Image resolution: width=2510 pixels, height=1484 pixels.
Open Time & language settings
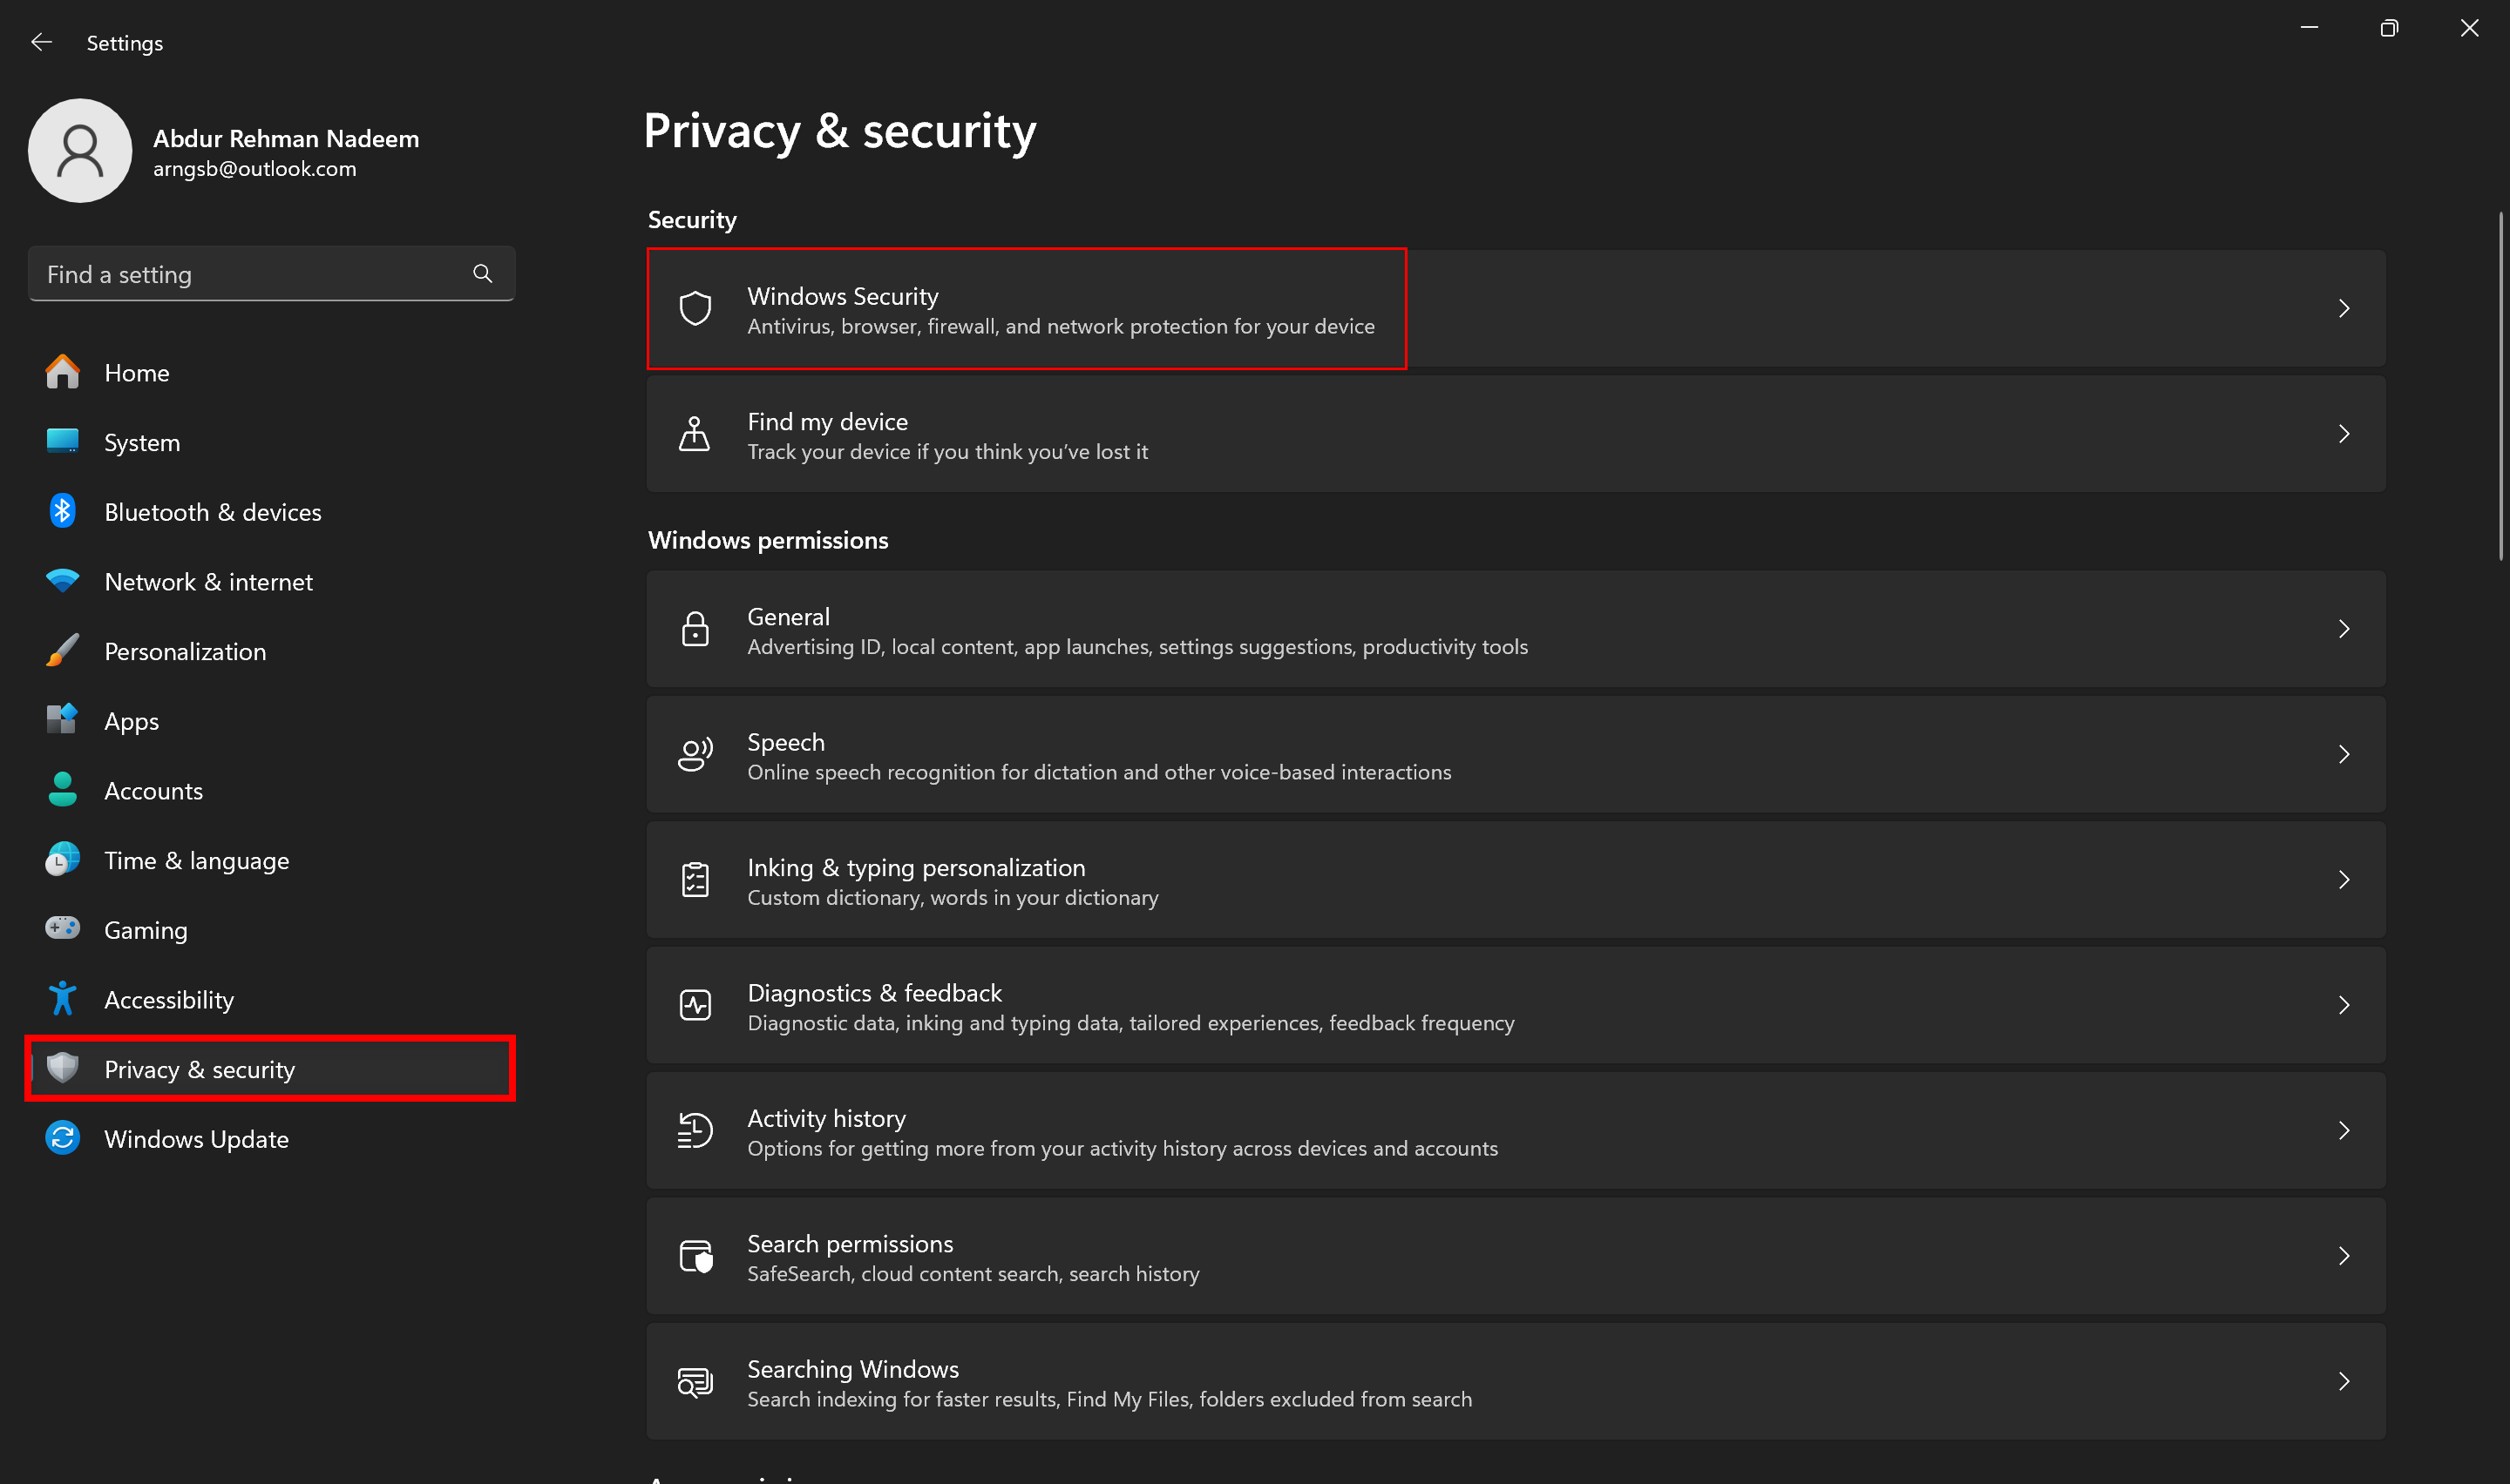tap(196, 860)
